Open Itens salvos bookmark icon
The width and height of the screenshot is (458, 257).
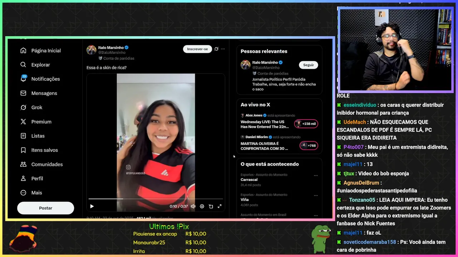coord(23,150)
